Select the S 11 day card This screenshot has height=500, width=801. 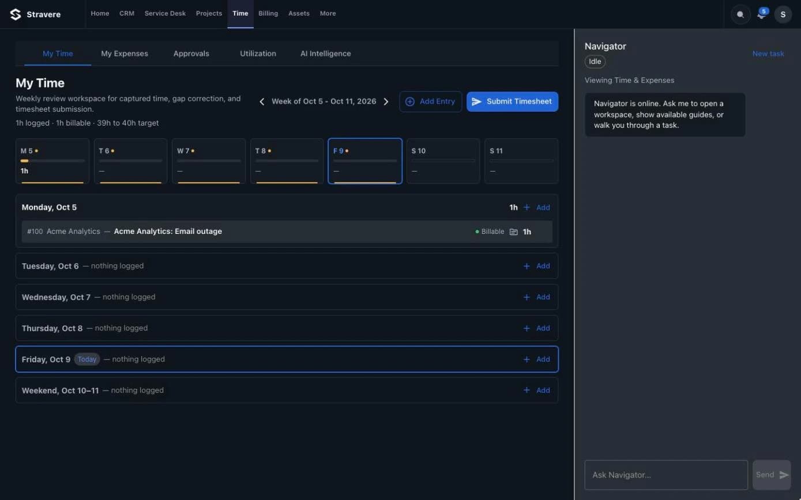coord(521,161)
